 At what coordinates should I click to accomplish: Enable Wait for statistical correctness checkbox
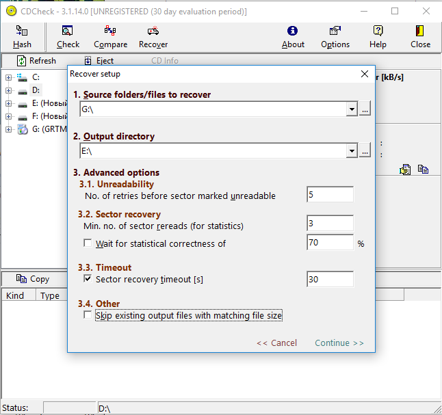88,243
